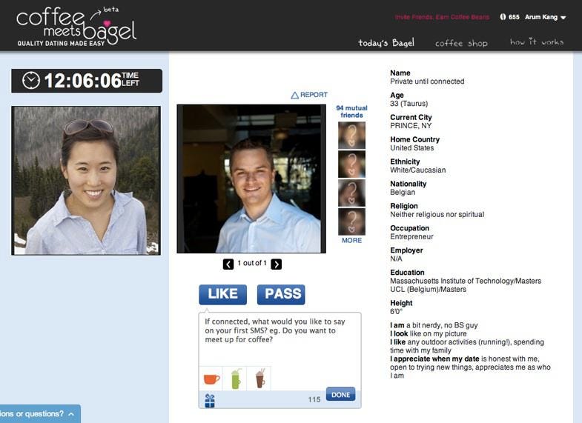Image resolution: width=582 pixels, height=423 pixels.
Task: Go to previous photo arrow
Action: (x=228, y=264)
